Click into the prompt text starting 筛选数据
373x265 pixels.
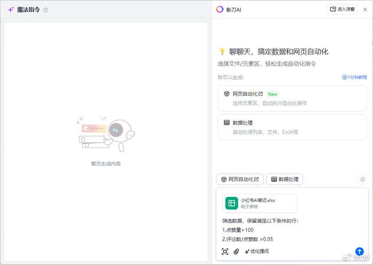pyautogui.click(x=260, y=221)
